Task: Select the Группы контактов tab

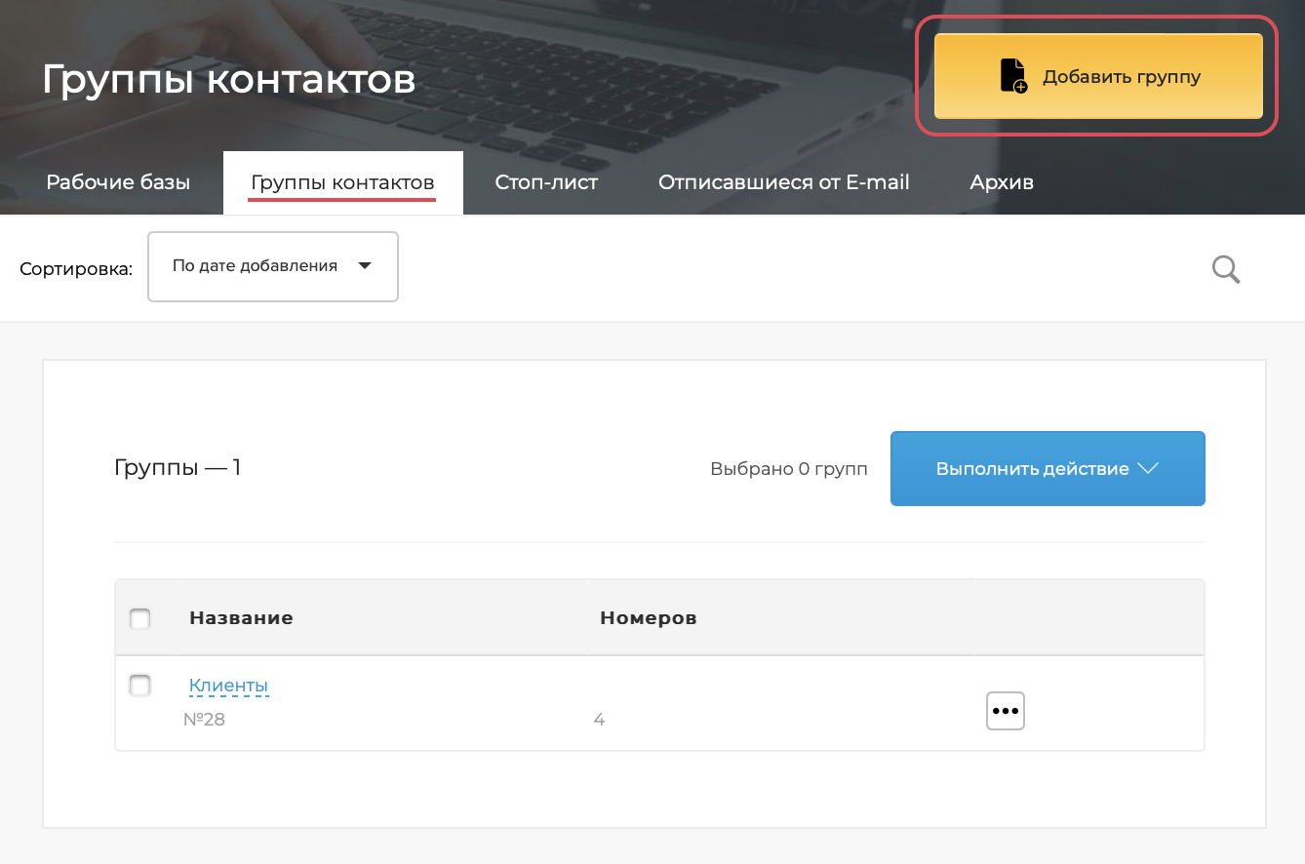Action: tap(342, 182)
